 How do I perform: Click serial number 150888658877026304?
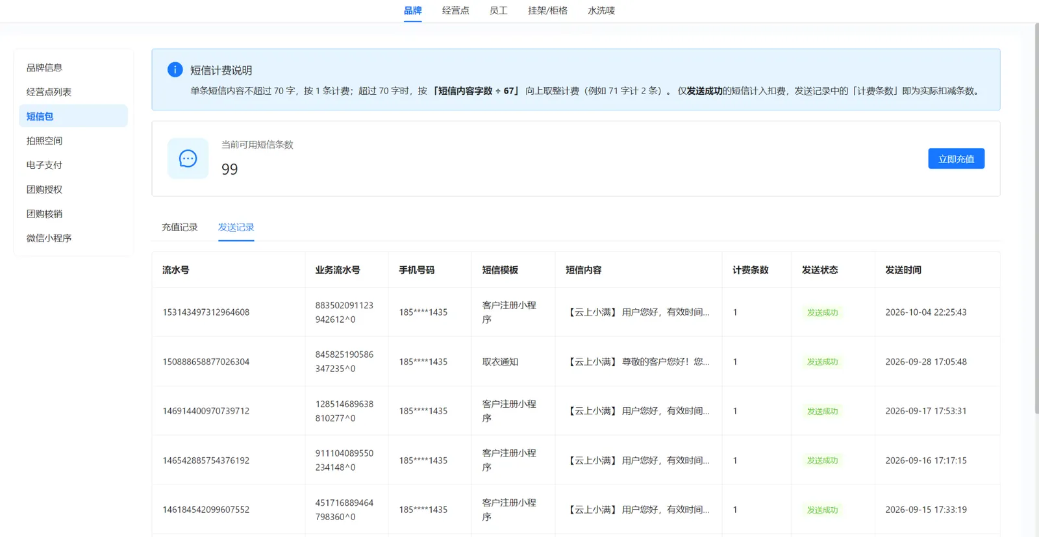click(206, 362)
